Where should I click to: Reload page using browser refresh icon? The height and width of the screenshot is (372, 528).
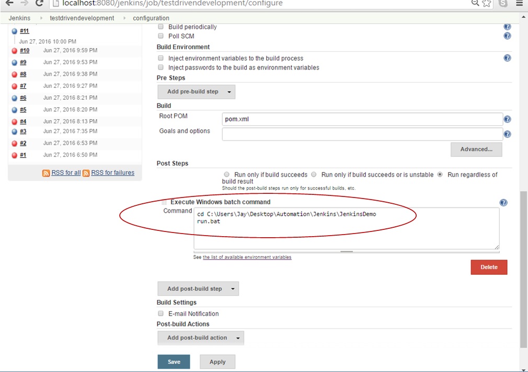tap(39, 3)
